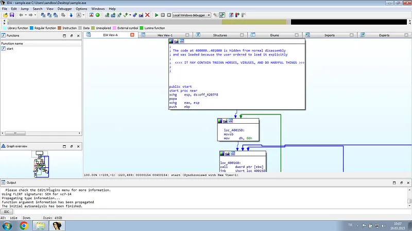Open the File menu

point(5,9)
